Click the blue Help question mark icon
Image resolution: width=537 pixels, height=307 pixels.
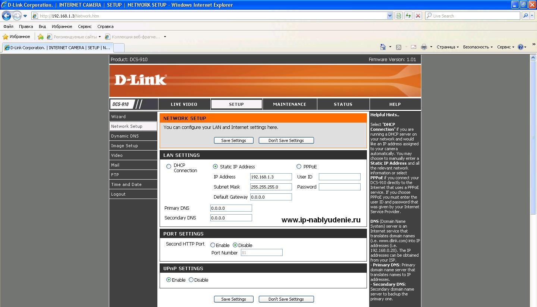pyautogui.click(x=521, y=47)
